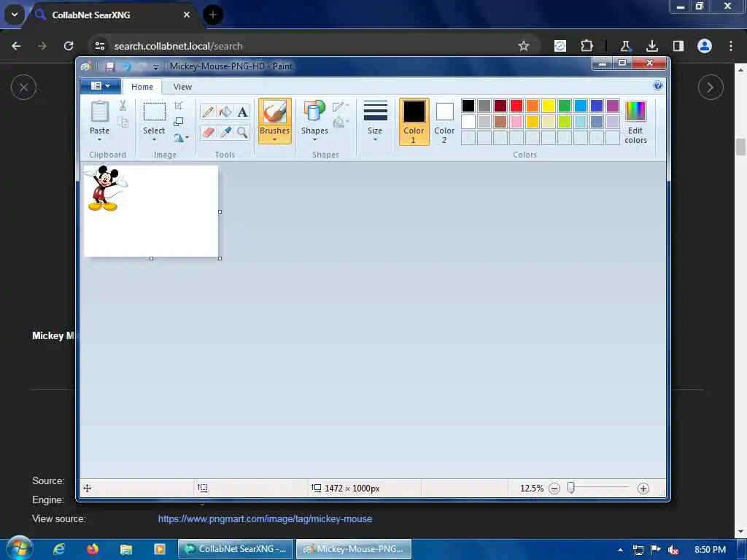Click the Copy icon in Clipboard group
This screenshot has width=747, height=560.
(123, 122)
